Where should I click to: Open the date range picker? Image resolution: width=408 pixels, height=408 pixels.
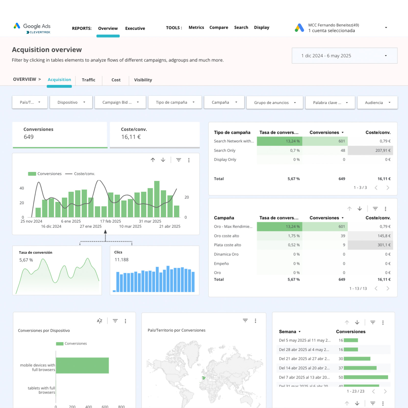point(344,56)
